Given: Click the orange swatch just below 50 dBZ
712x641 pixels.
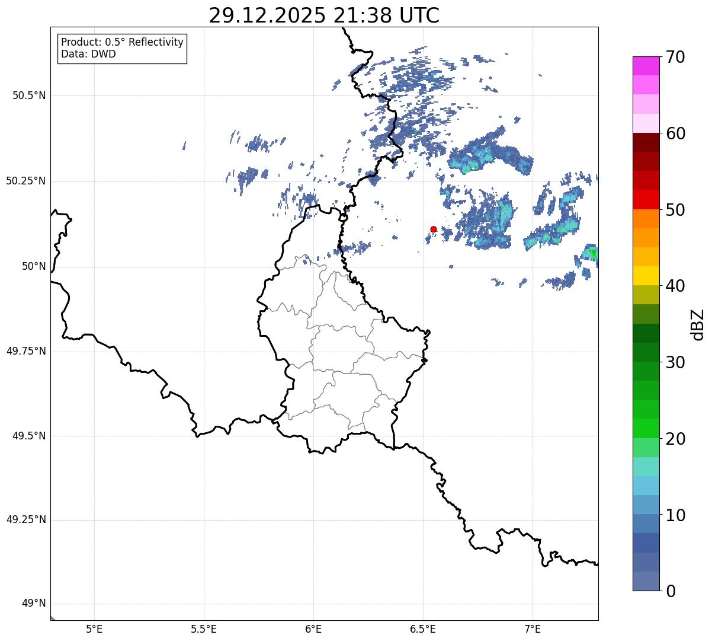Looking at the screenshot, I should tap(646, 219).
